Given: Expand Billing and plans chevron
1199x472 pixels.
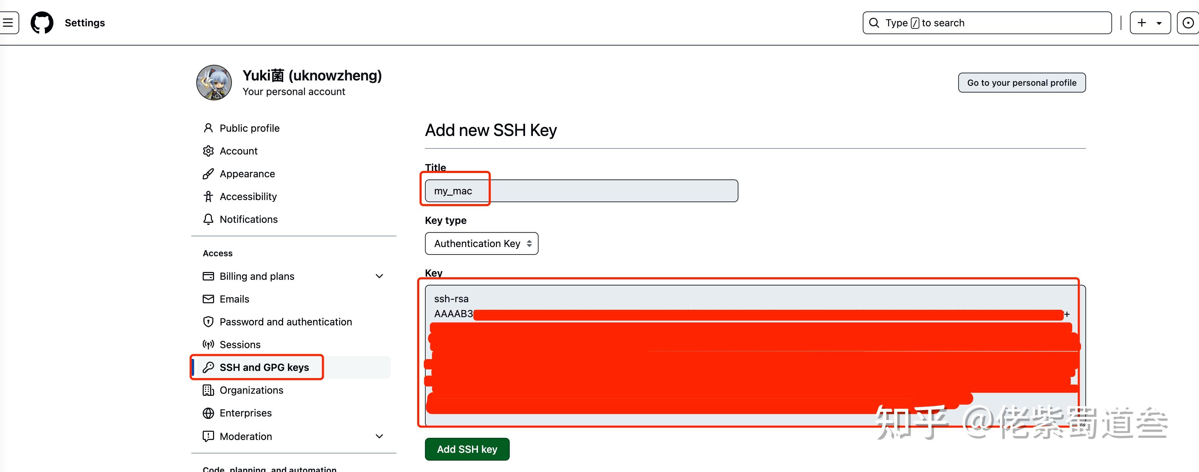Looking at the screenshot, I should (379, 276).
